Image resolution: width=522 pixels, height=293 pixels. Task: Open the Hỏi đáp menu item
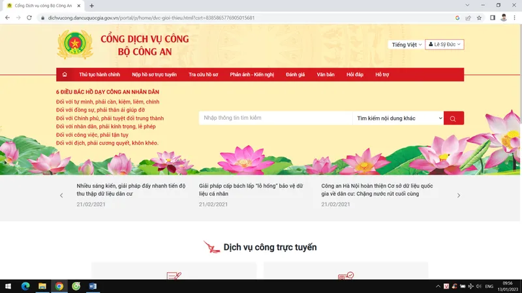pyautogui.click(x=355, y=75)
